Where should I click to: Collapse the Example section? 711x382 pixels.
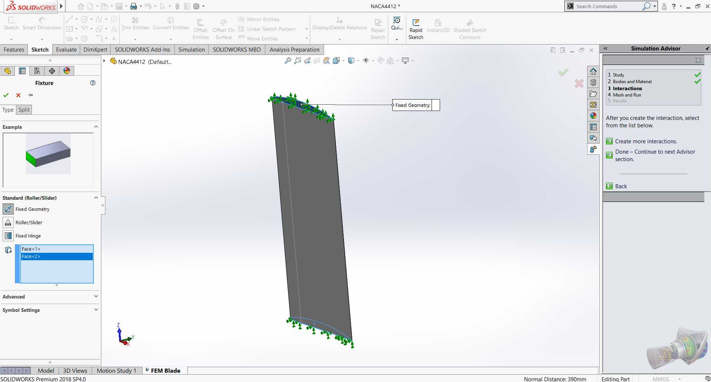[x=96, y=127]
